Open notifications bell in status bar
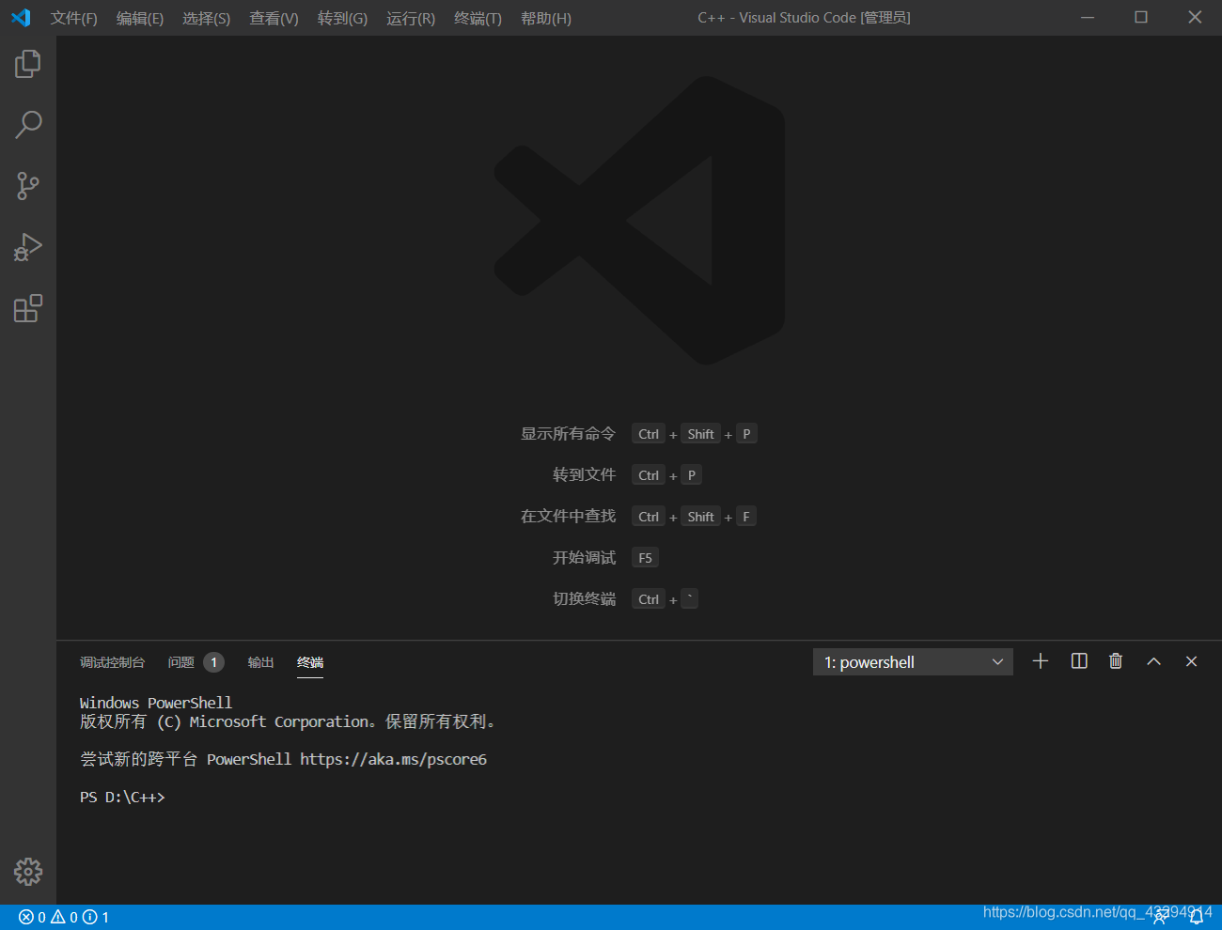The width and height of the screenshot is (1222, 930). pos(1197,918)
